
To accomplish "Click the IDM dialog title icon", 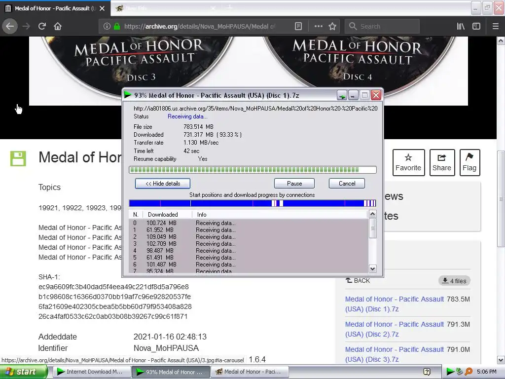I will (x=128, y=95).
